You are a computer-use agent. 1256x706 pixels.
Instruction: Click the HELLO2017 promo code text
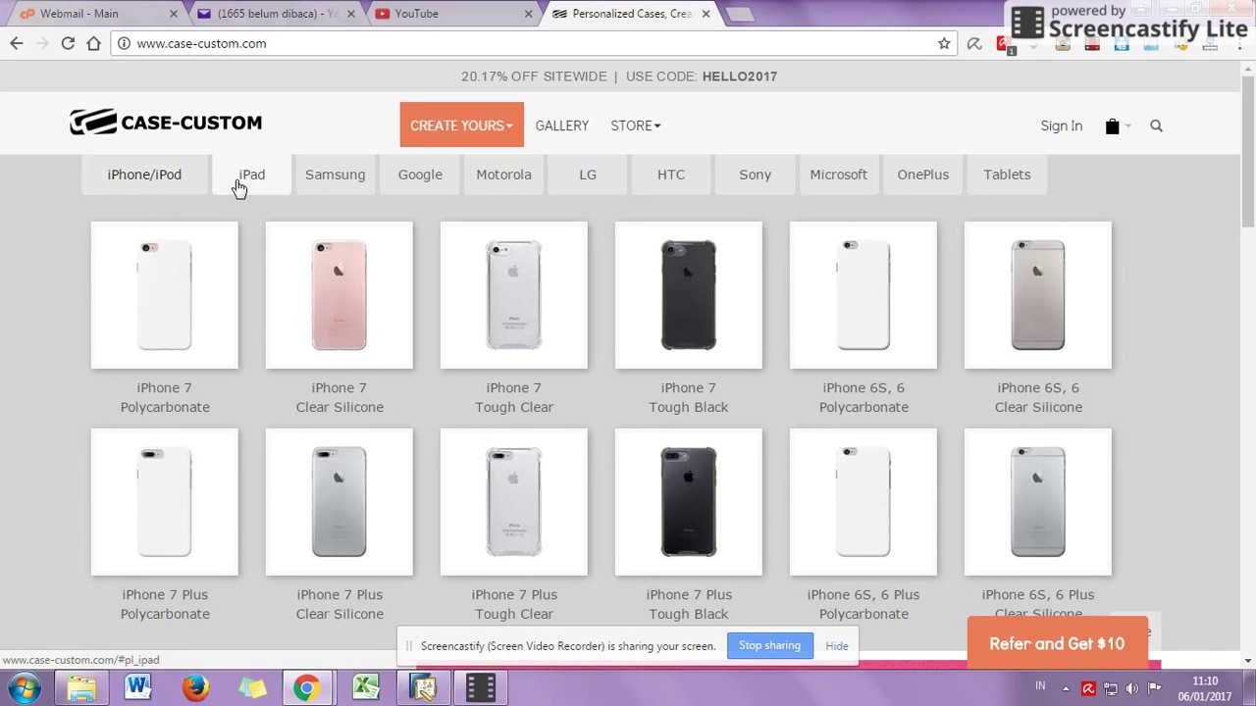pos(740,76)
